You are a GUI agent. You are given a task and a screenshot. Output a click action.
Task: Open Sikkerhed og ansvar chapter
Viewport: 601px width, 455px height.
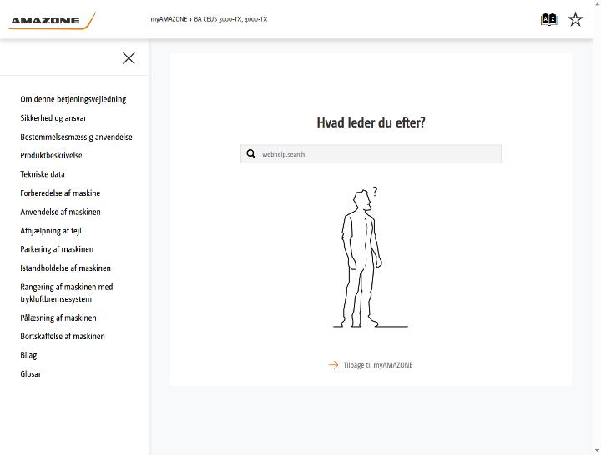(53, 117)
